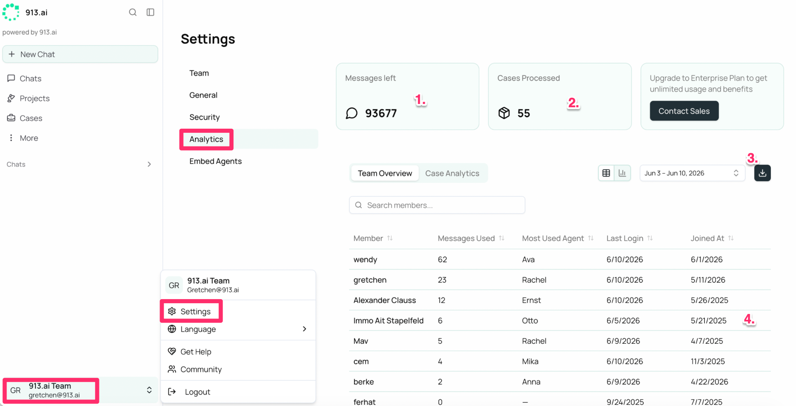Switch to the Case Analytics tab

452,173
